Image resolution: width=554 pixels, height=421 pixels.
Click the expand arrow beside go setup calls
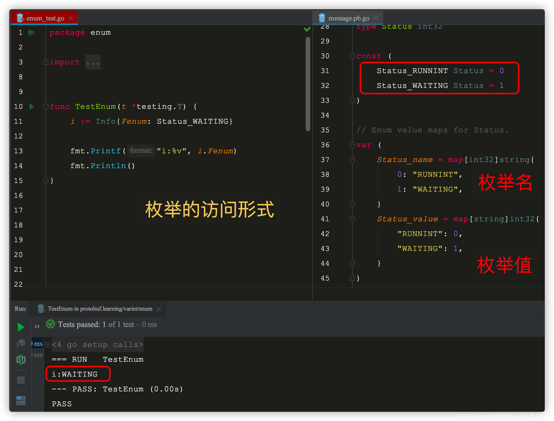(x=50, y=344)
